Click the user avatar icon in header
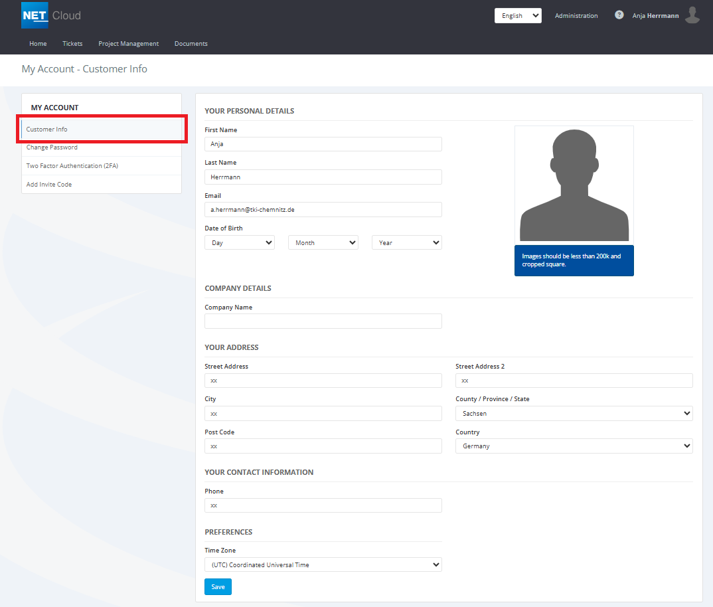 click(692, 15)
